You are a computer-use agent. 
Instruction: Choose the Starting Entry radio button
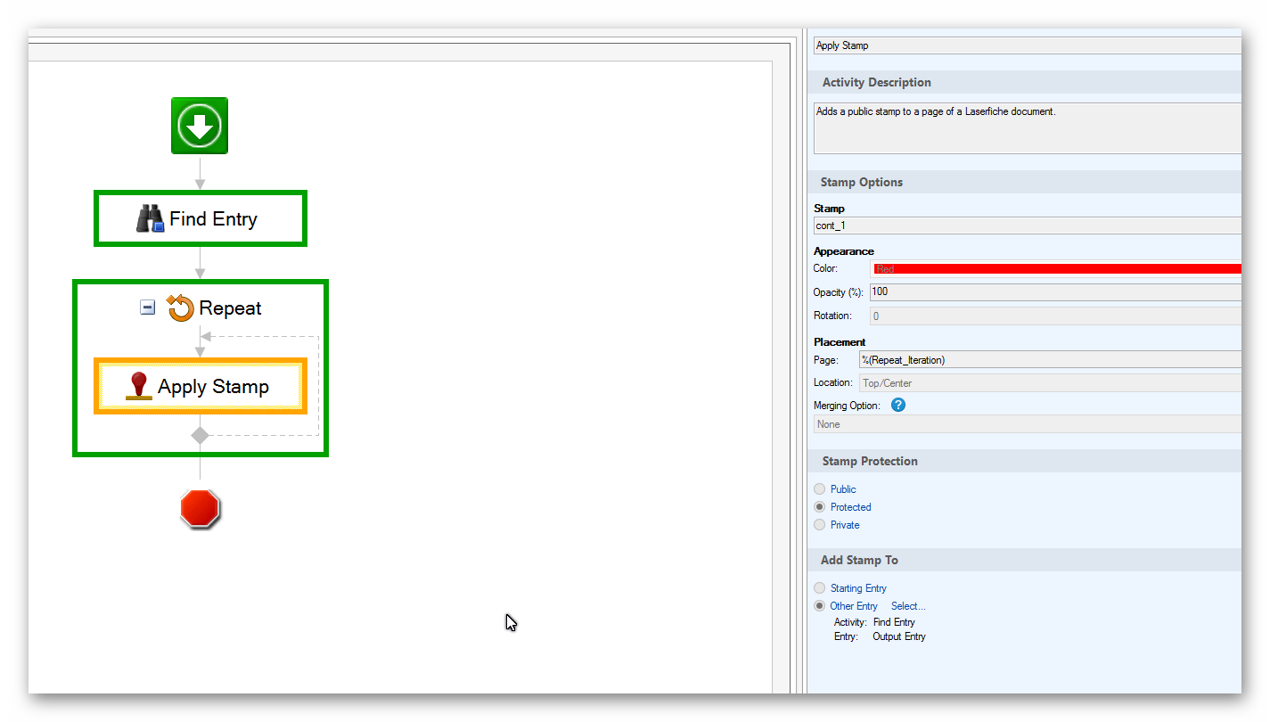point(820,588)
